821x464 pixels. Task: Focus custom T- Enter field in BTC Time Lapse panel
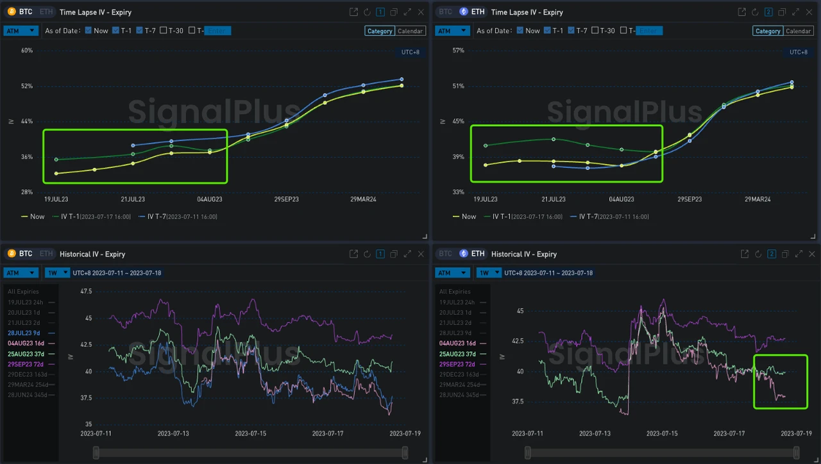tap(217, 31)
